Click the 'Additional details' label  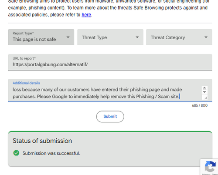pyautogui.click(x=26, y=83)
